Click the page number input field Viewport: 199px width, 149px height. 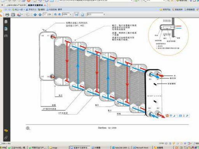(45, 14)
